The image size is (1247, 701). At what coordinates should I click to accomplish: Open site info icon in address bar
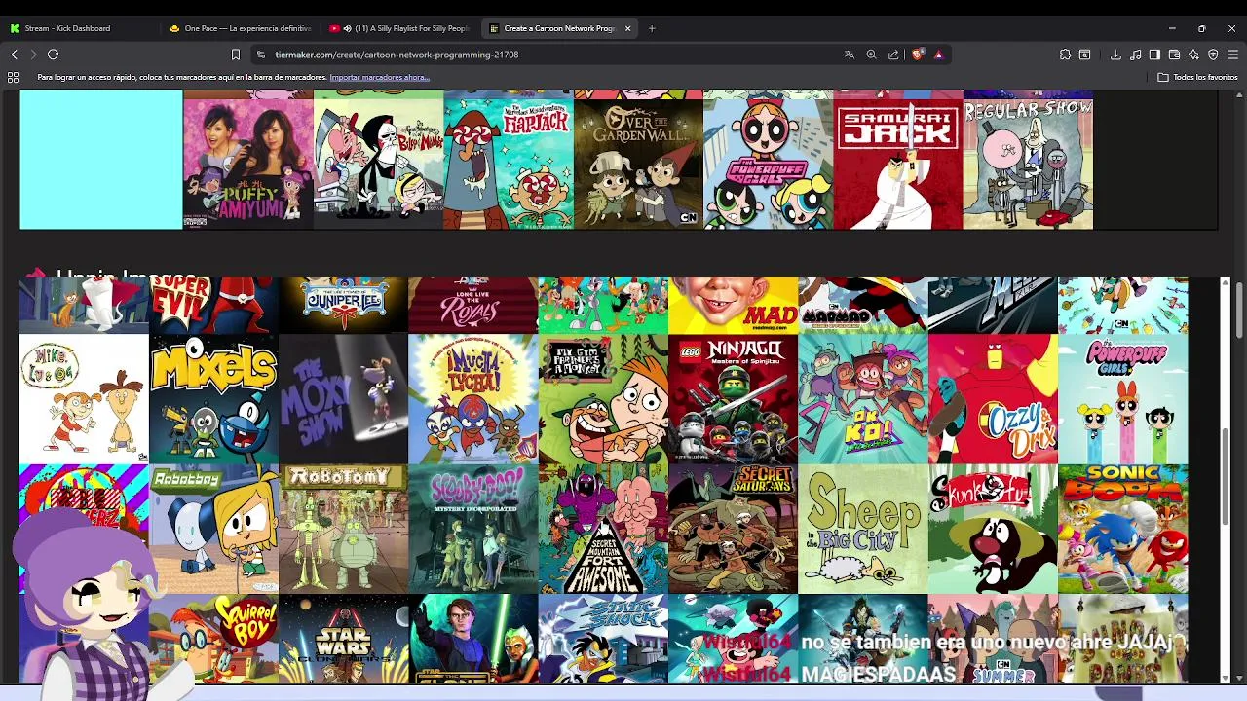pos(260,55)
